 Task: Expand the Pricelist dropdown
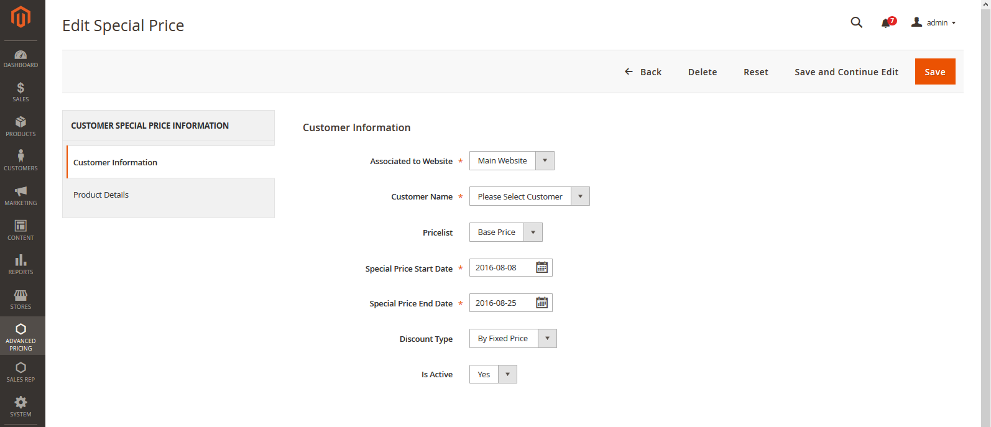click(533, 232)
